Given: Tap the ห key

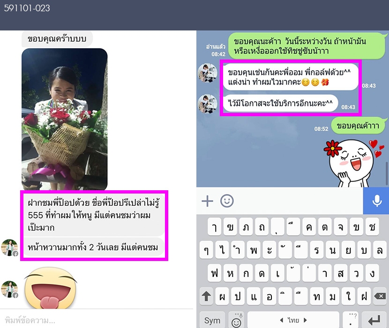Looking at the screenshot, I should tap(230, 273).
